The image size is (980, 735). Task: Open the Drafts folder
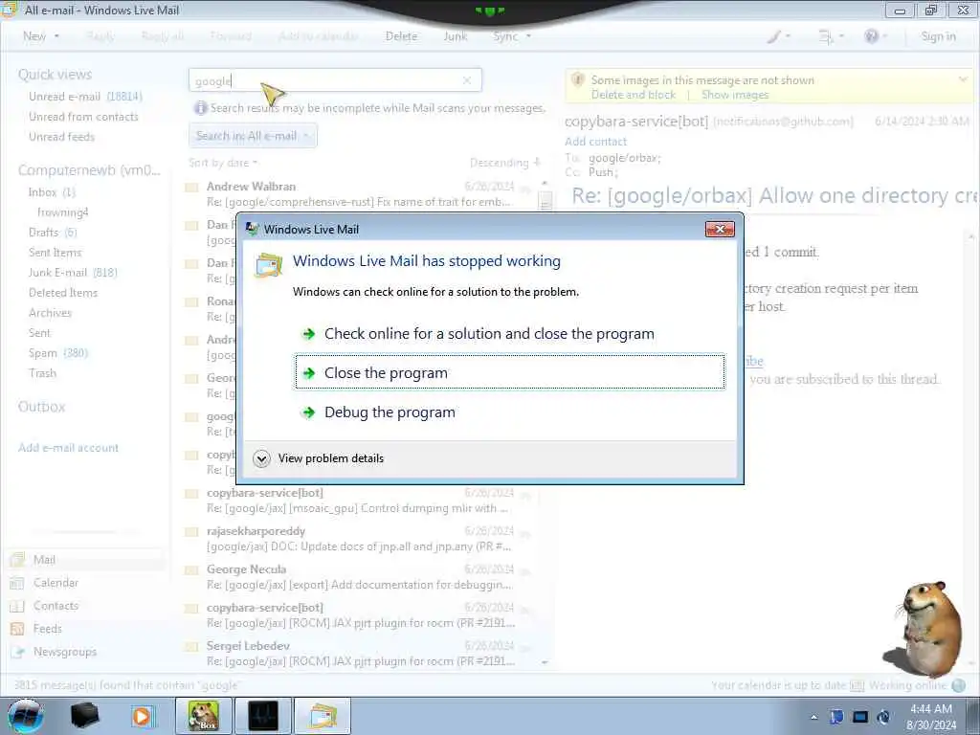(53, 233)
